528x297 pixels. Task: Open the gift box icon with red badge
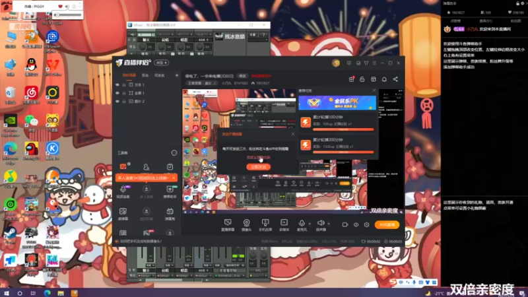(x=351, y=79)
